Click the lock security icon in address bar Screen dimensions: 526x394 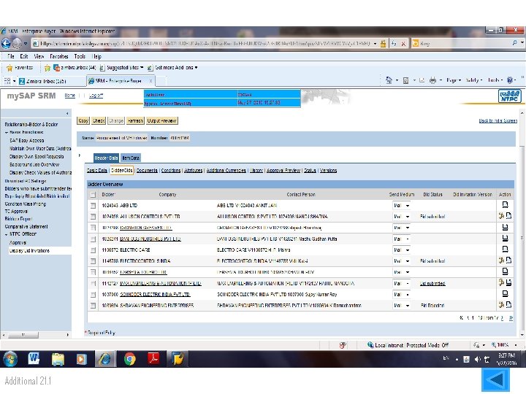tap(383, 43)
